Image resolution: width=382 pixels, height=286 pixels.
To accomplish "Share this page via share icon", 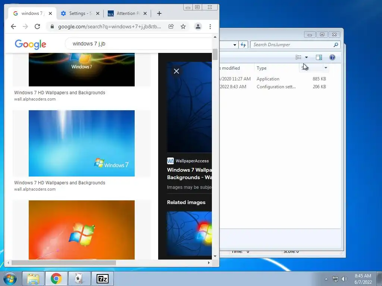I will tap(171, 26).
